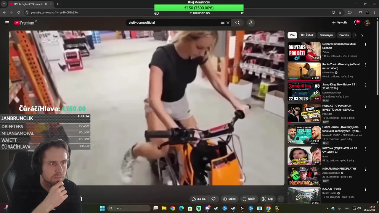Open Microsoft Edge from taskbar
This screenshot has height=213, width=379.
[181, 208]
